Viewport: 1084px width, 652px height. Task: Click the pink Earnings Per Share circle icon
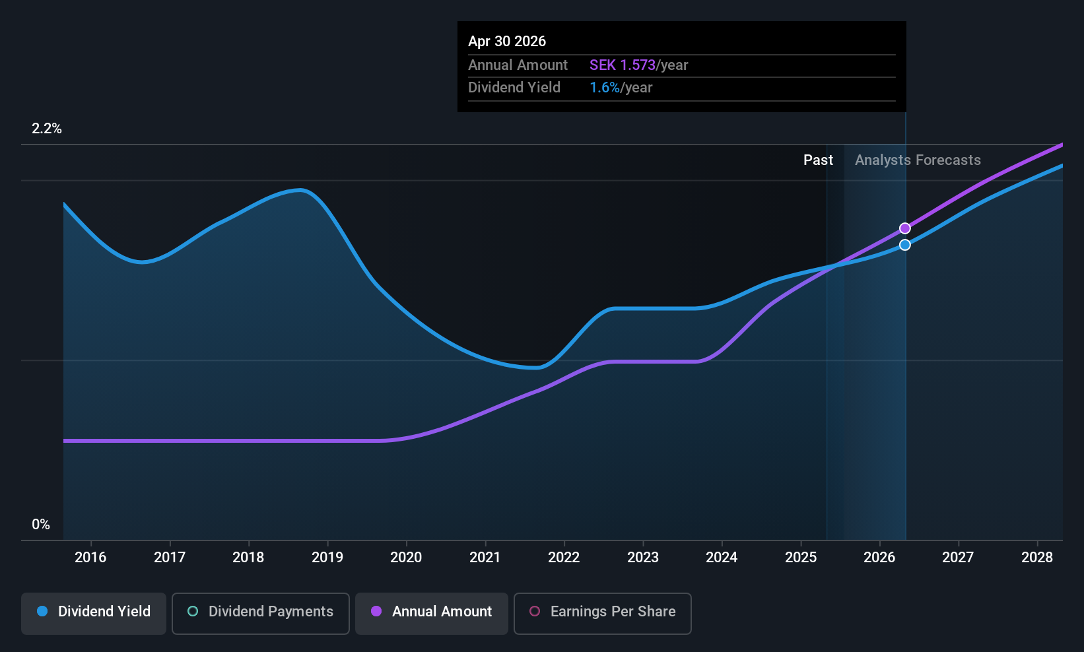coord(535,611)
